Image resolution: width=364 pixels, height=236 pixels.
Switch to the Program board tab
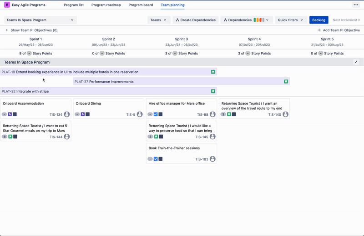tap(141, 5)
